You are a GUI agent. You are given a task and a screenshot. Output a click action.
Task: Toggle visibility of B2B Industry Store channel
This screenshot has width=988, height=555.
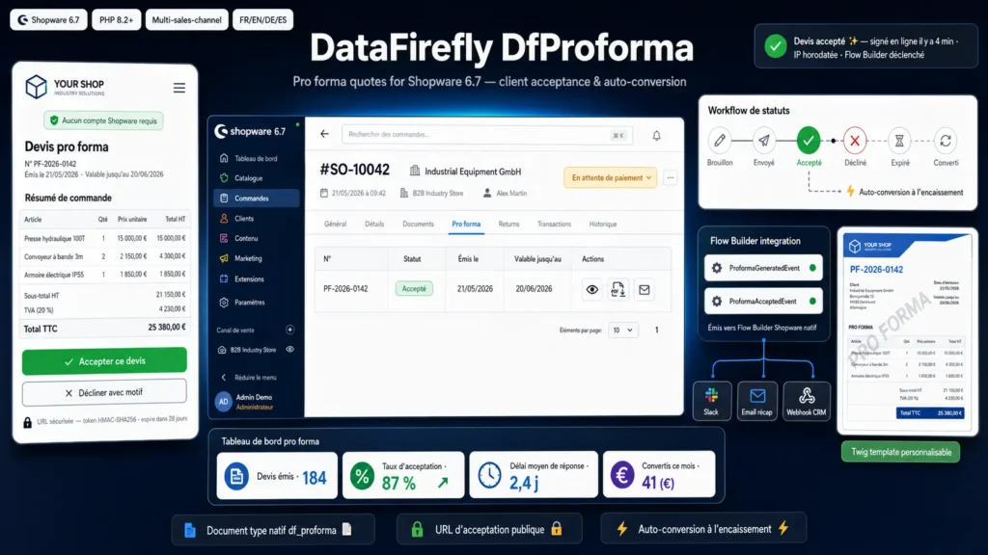tap(289, 349)
